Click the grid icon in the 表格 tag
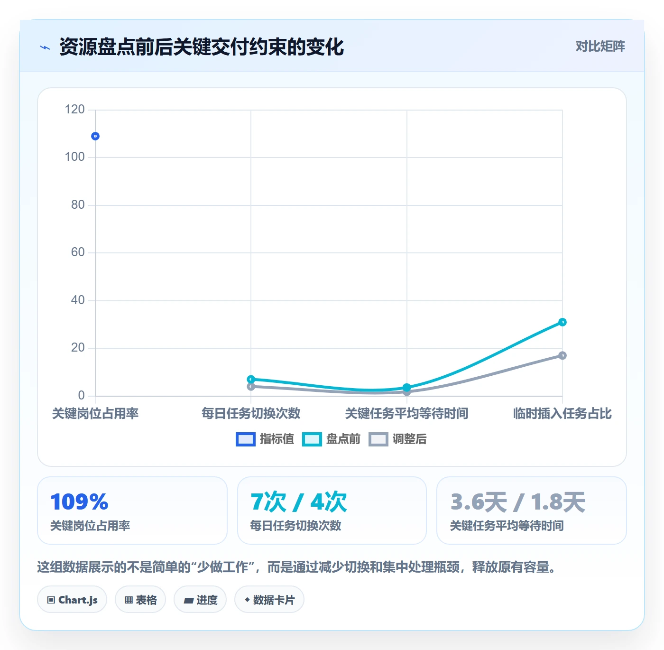Viewport: 664px width, 650px height. [129, 600]
